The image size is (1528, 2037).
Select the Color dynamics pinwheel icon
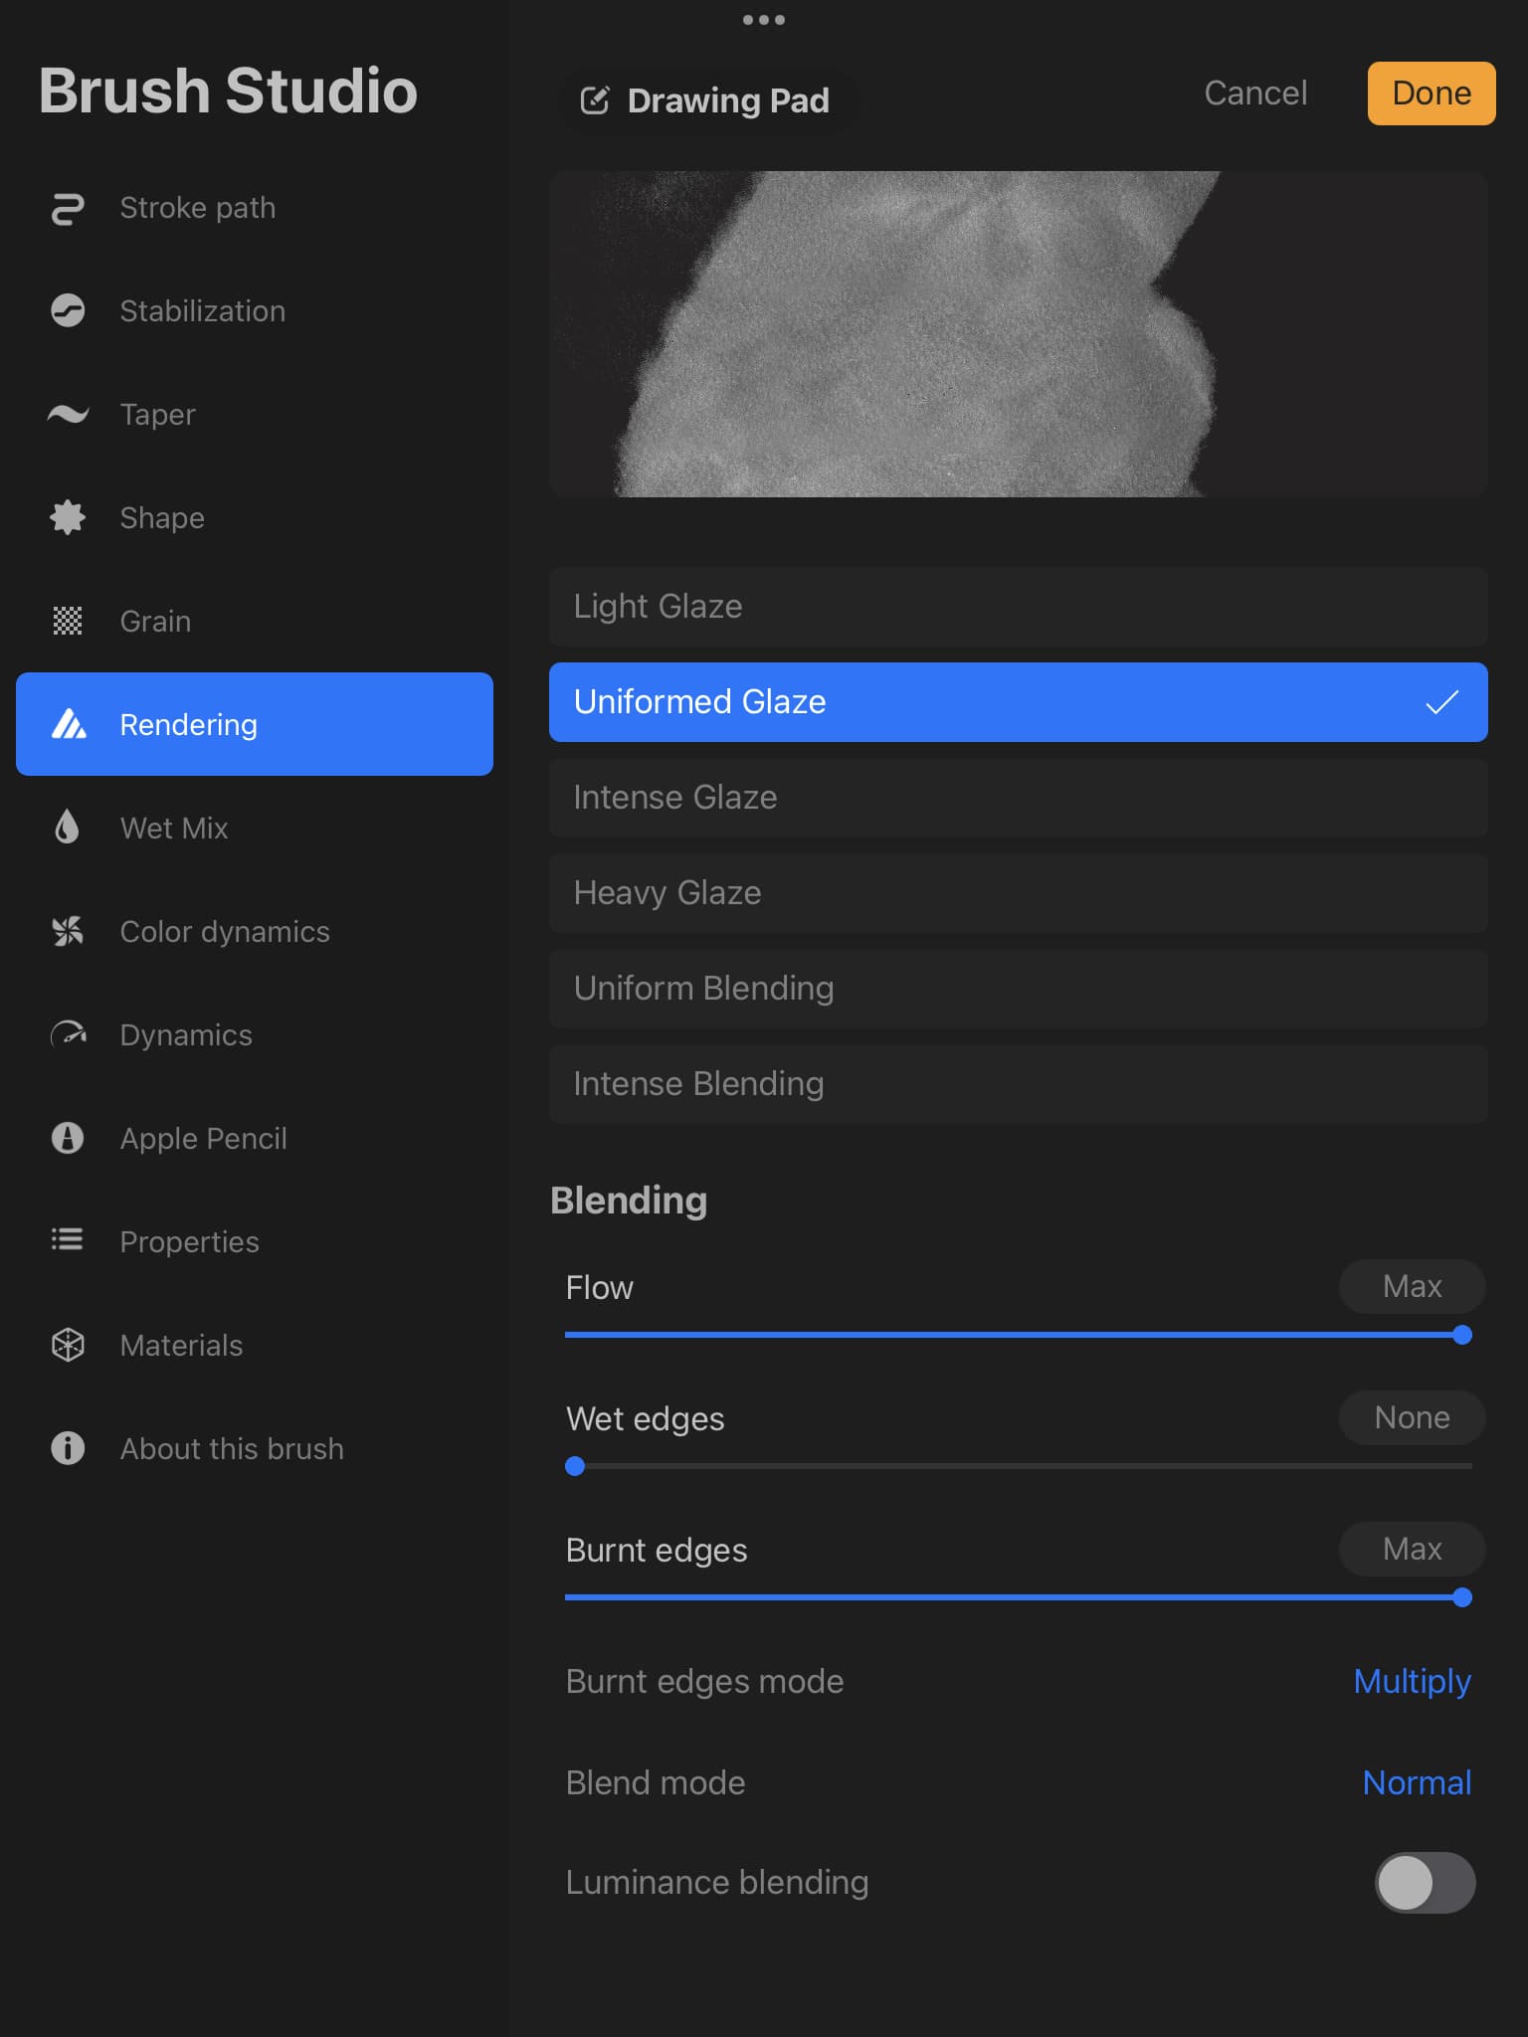coord(68,932)
